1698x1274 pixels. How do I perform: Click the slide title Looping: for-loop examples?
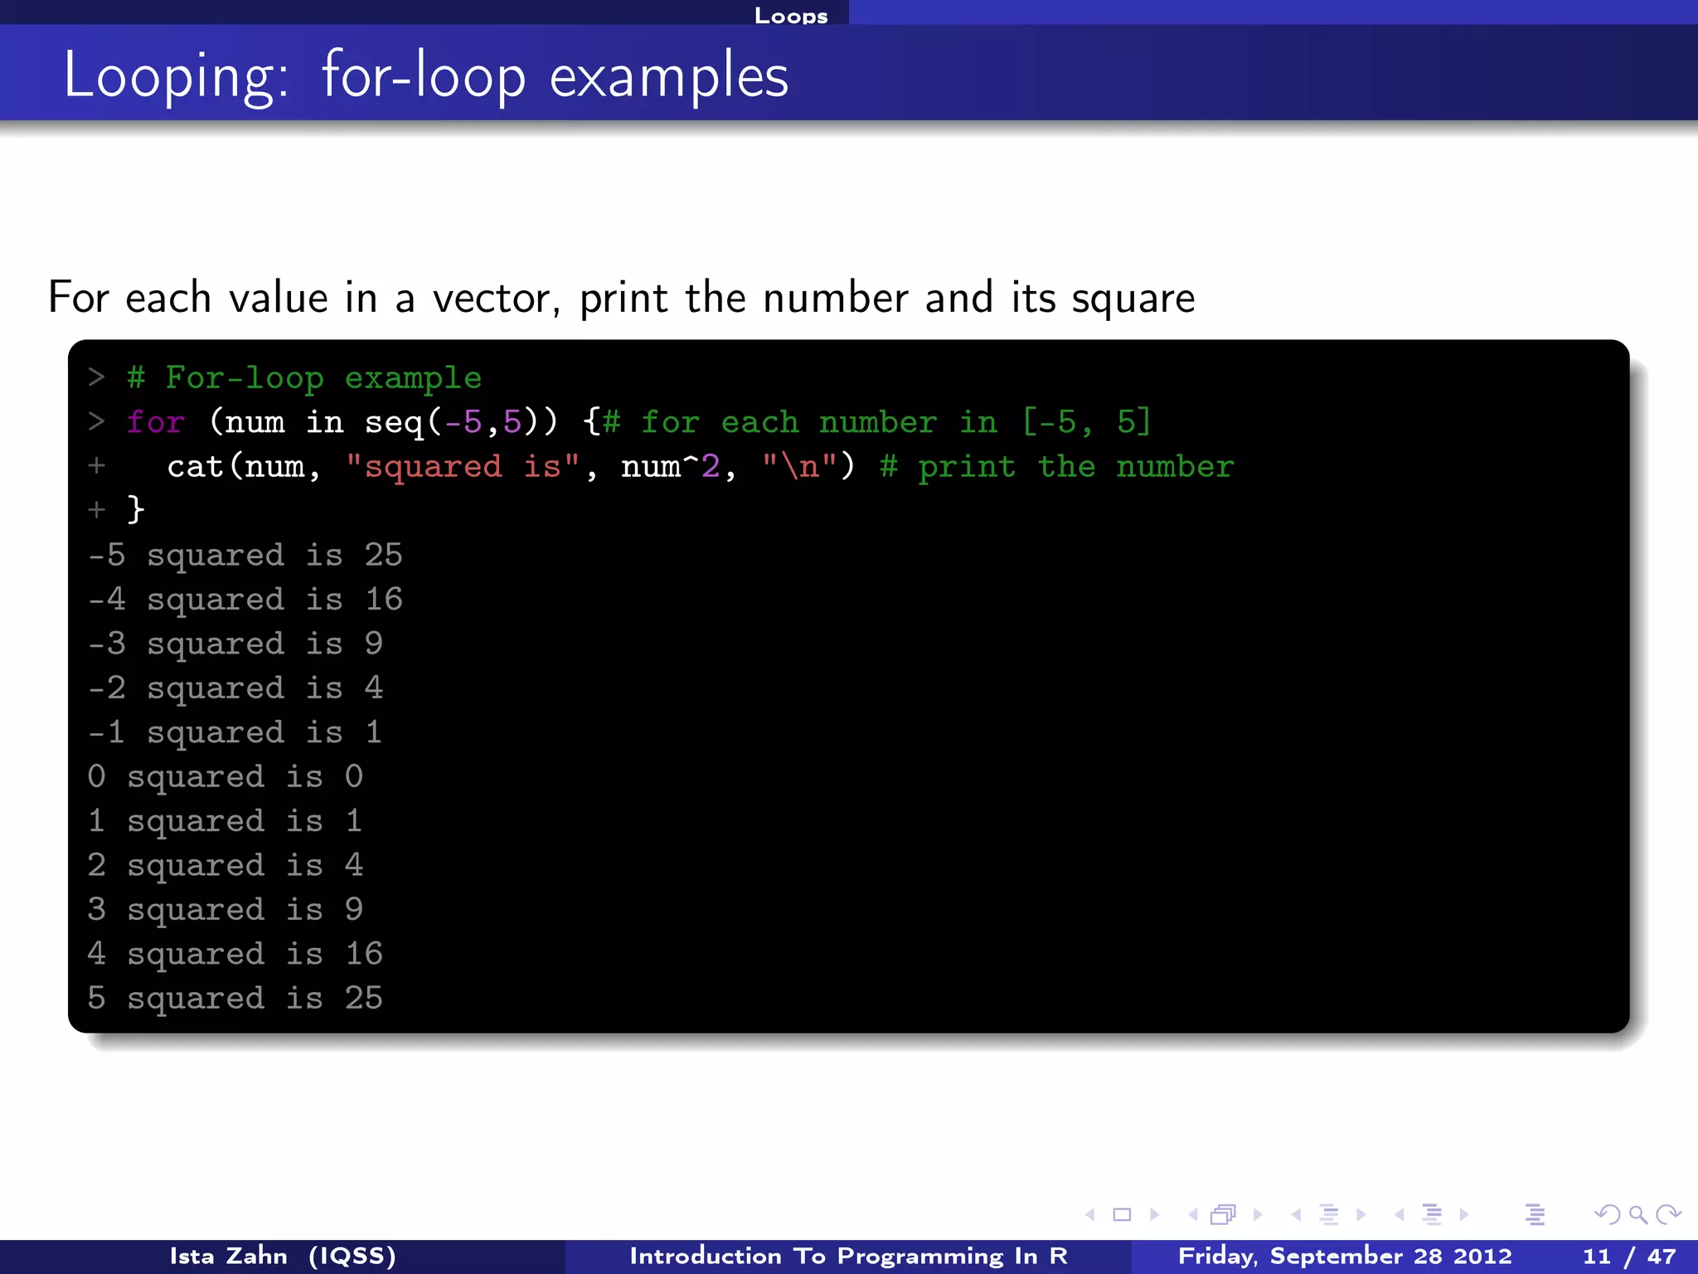(x=426, y=75)
